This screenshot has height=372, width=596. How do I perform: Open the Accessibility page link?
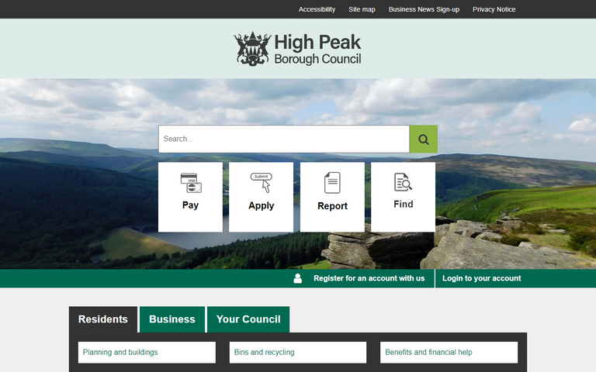point(317,9)
